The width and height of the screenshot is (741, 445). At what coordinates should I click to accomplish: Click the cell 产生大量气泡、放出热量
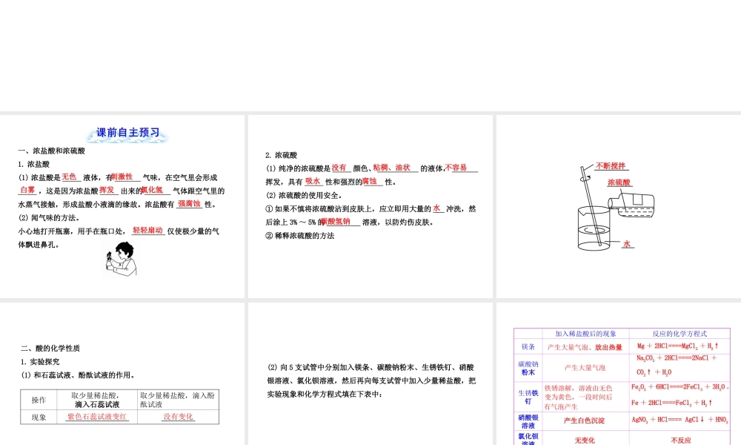(x=585, y=347)
